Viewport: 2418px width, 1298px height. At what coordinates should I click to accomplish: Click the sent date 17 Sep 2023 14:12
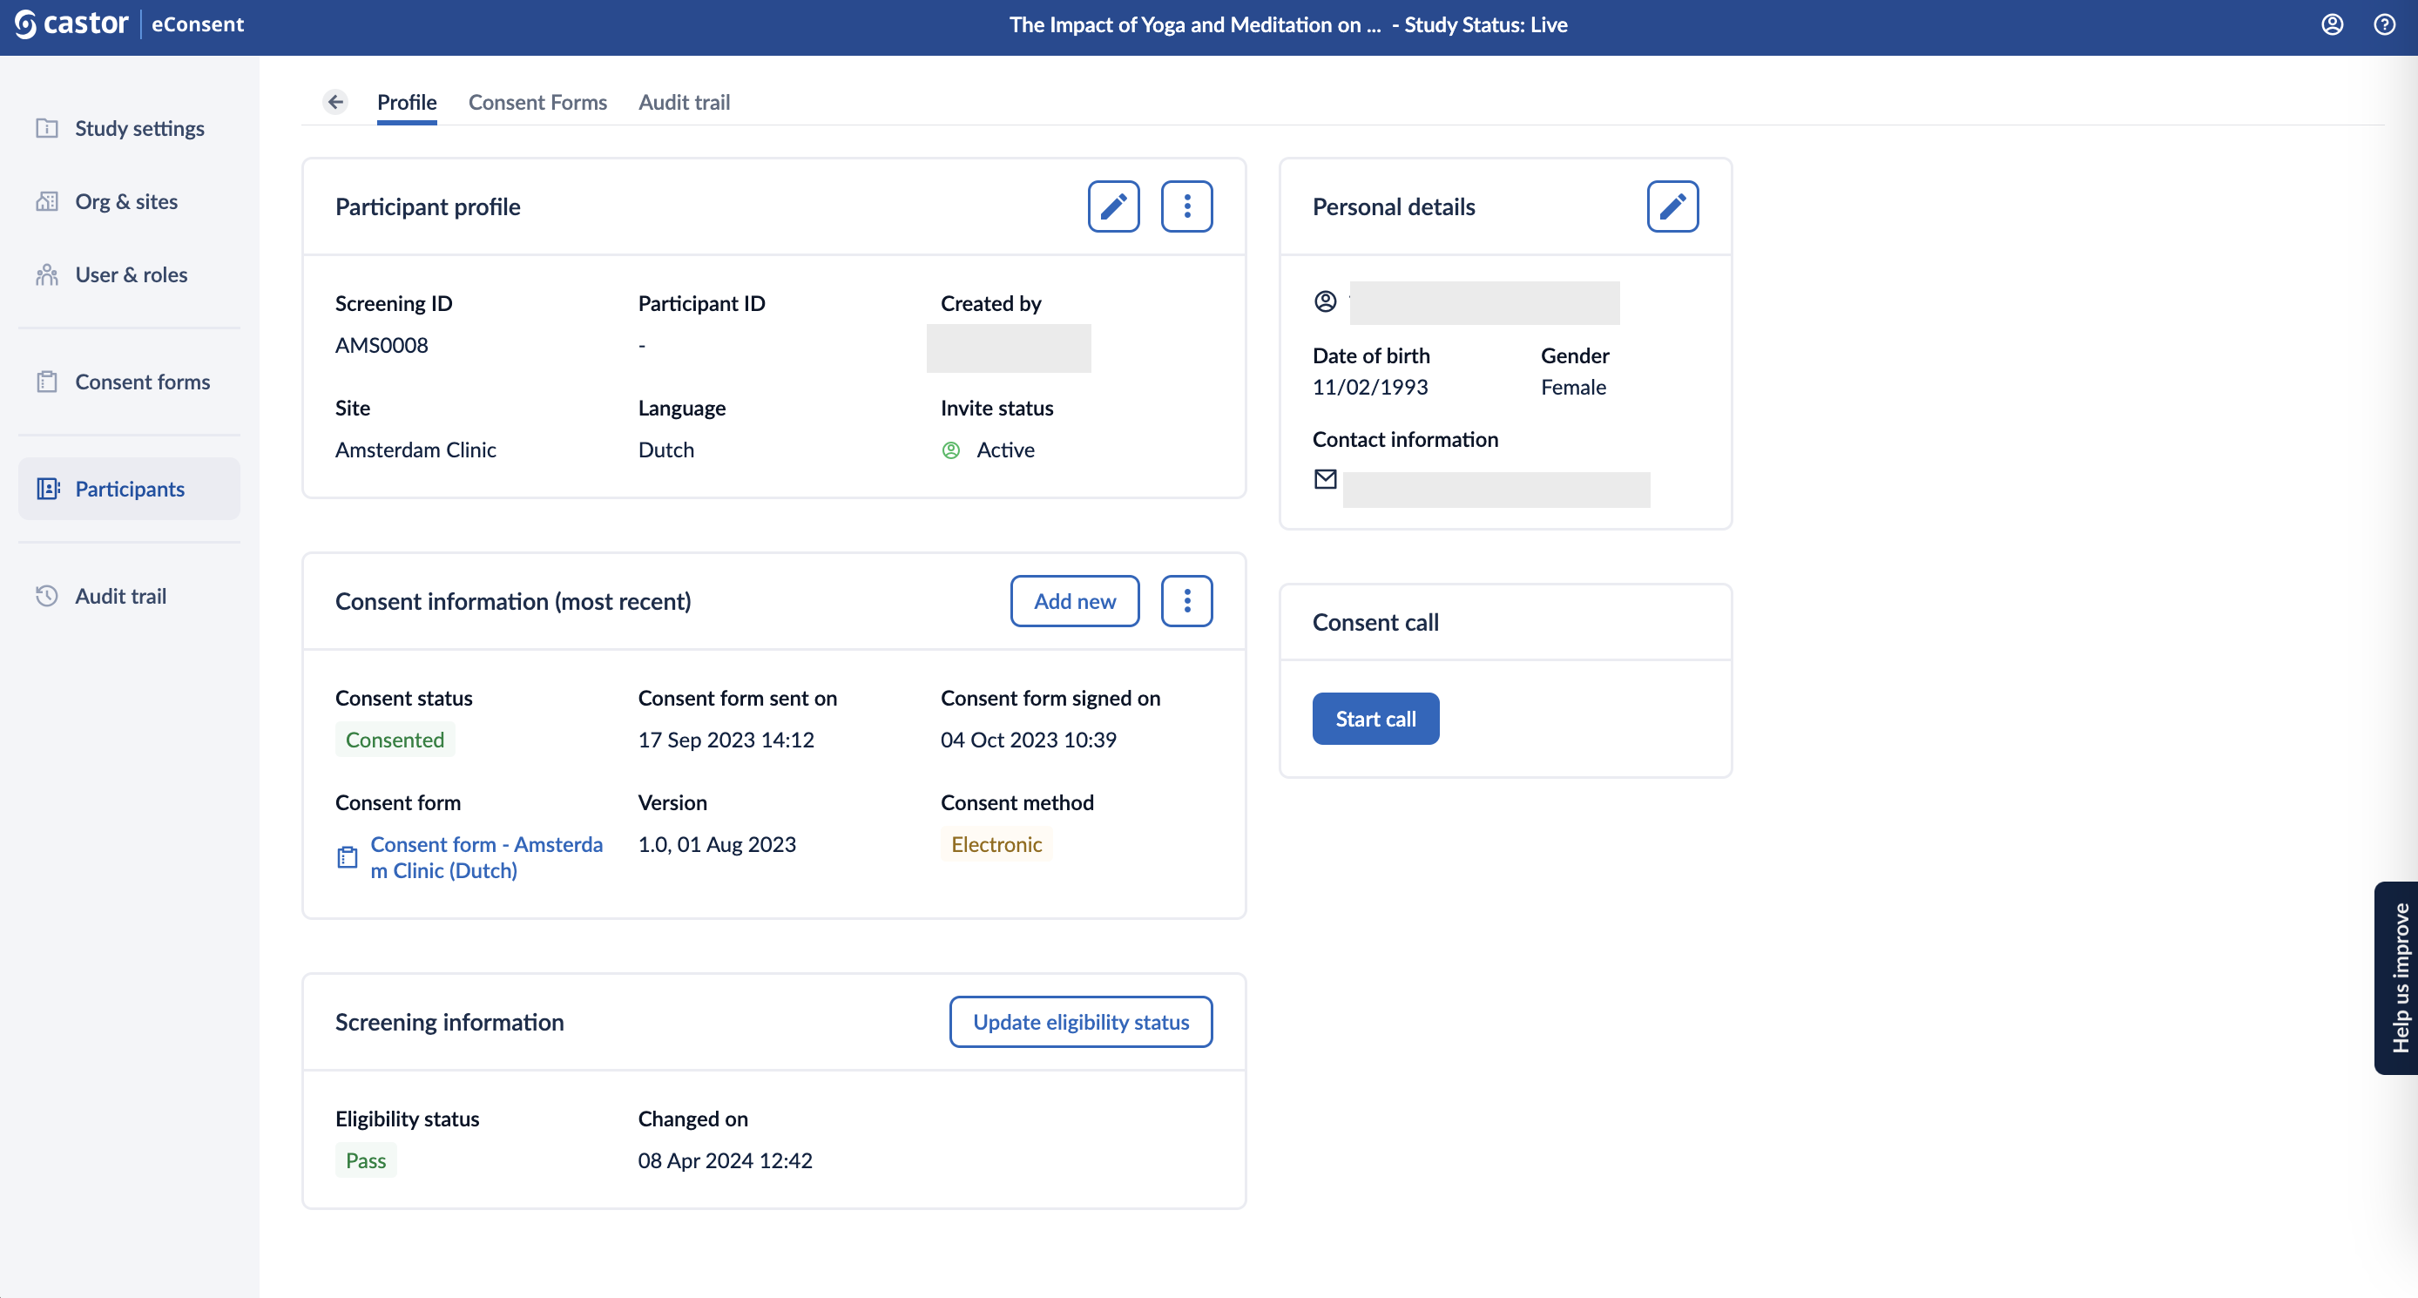[x=726, y=740]
